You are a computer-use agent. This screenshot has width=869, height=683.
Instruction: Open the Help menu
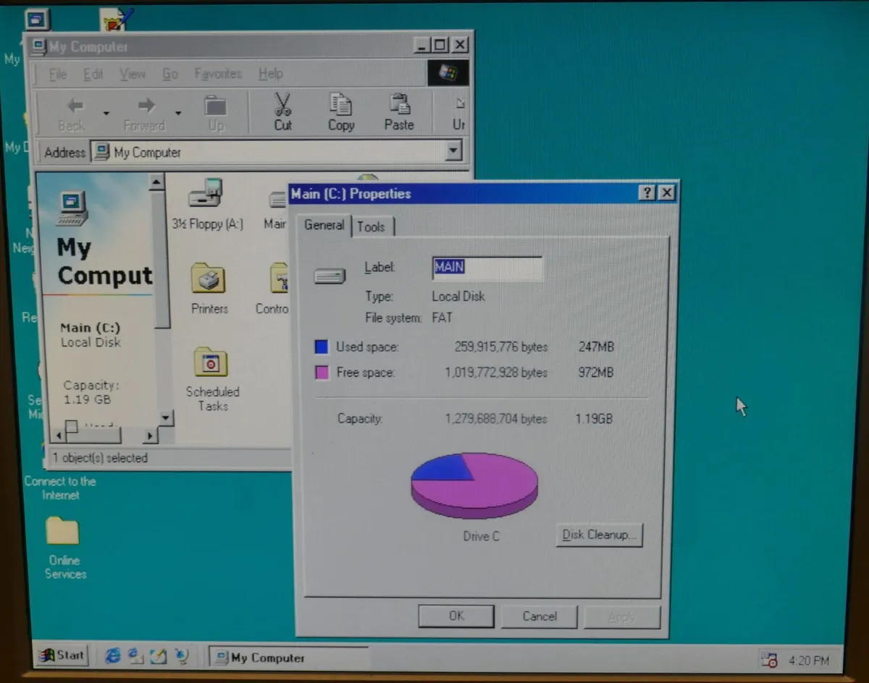tap(271, 74)
